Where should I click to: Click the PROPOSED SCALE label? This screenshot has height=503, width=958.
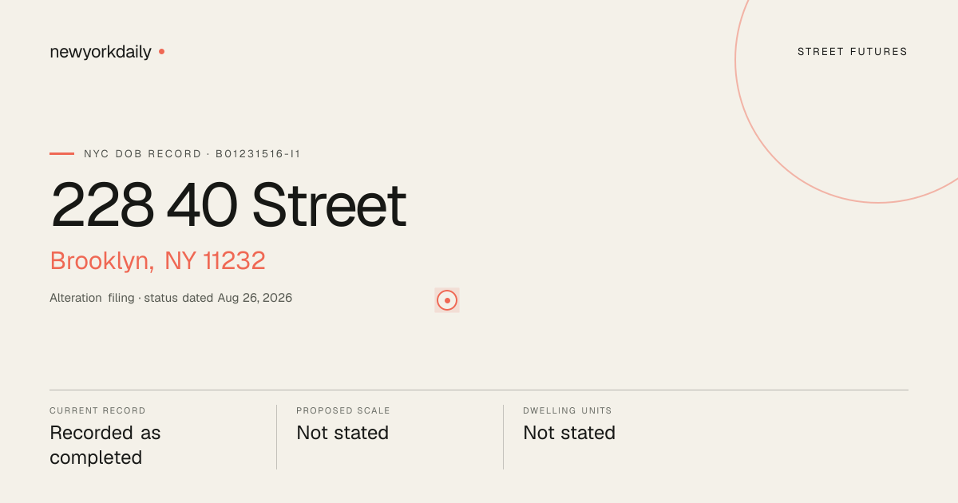click(x=343, y=410)
